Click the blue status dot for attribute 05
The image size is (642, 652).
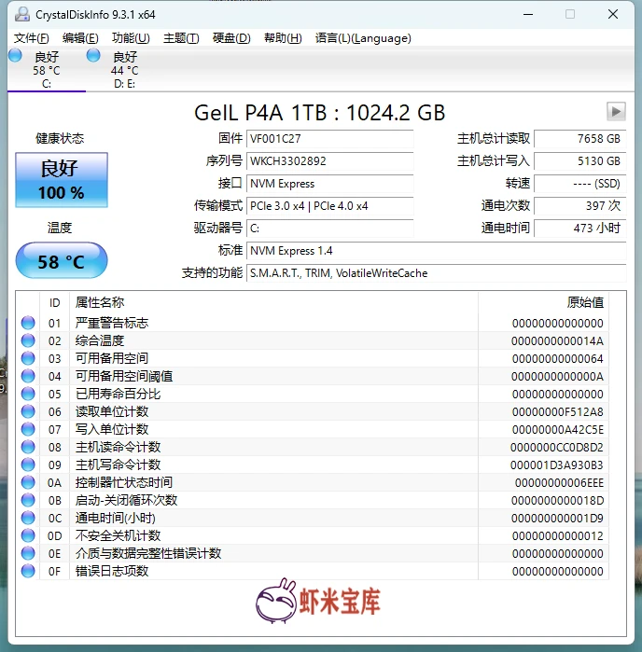click(28, 394)
